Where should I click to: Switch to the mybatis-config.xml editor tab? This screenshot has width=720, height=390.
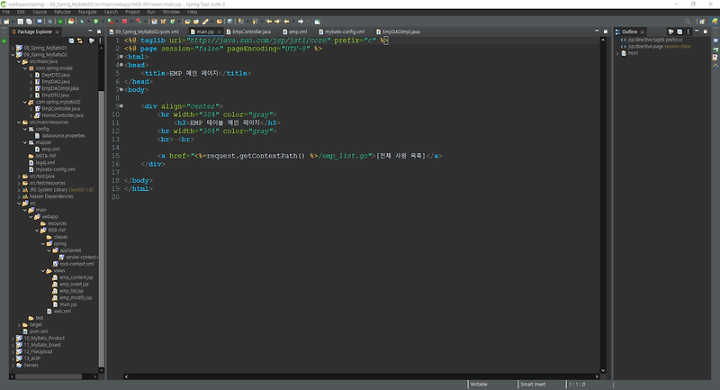click(344, 32)
